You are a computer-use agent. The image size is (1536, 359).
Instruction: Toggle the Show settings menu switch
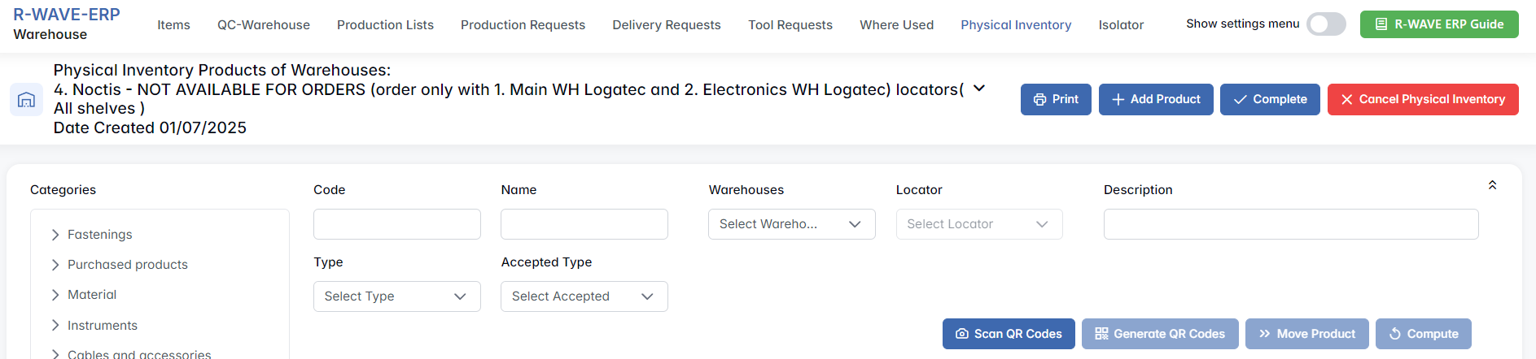(1325, 24)
